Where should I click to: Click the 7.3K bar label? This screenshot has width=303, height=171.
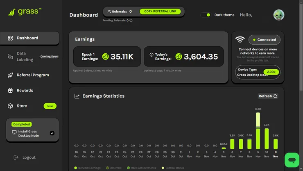pyautogui.click(x=267, y=125)
